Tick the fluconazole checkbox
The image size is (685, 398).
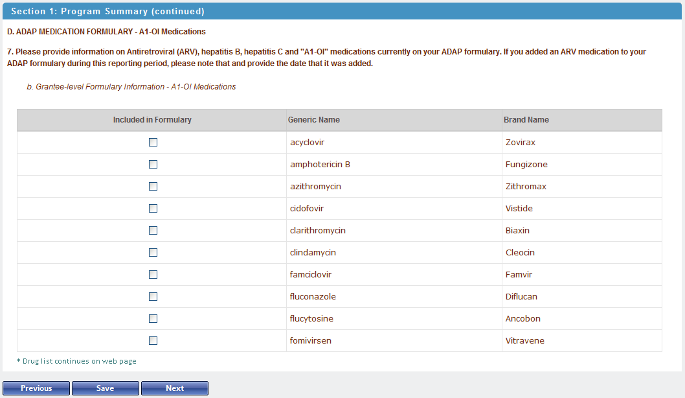[x=153, y=297]
